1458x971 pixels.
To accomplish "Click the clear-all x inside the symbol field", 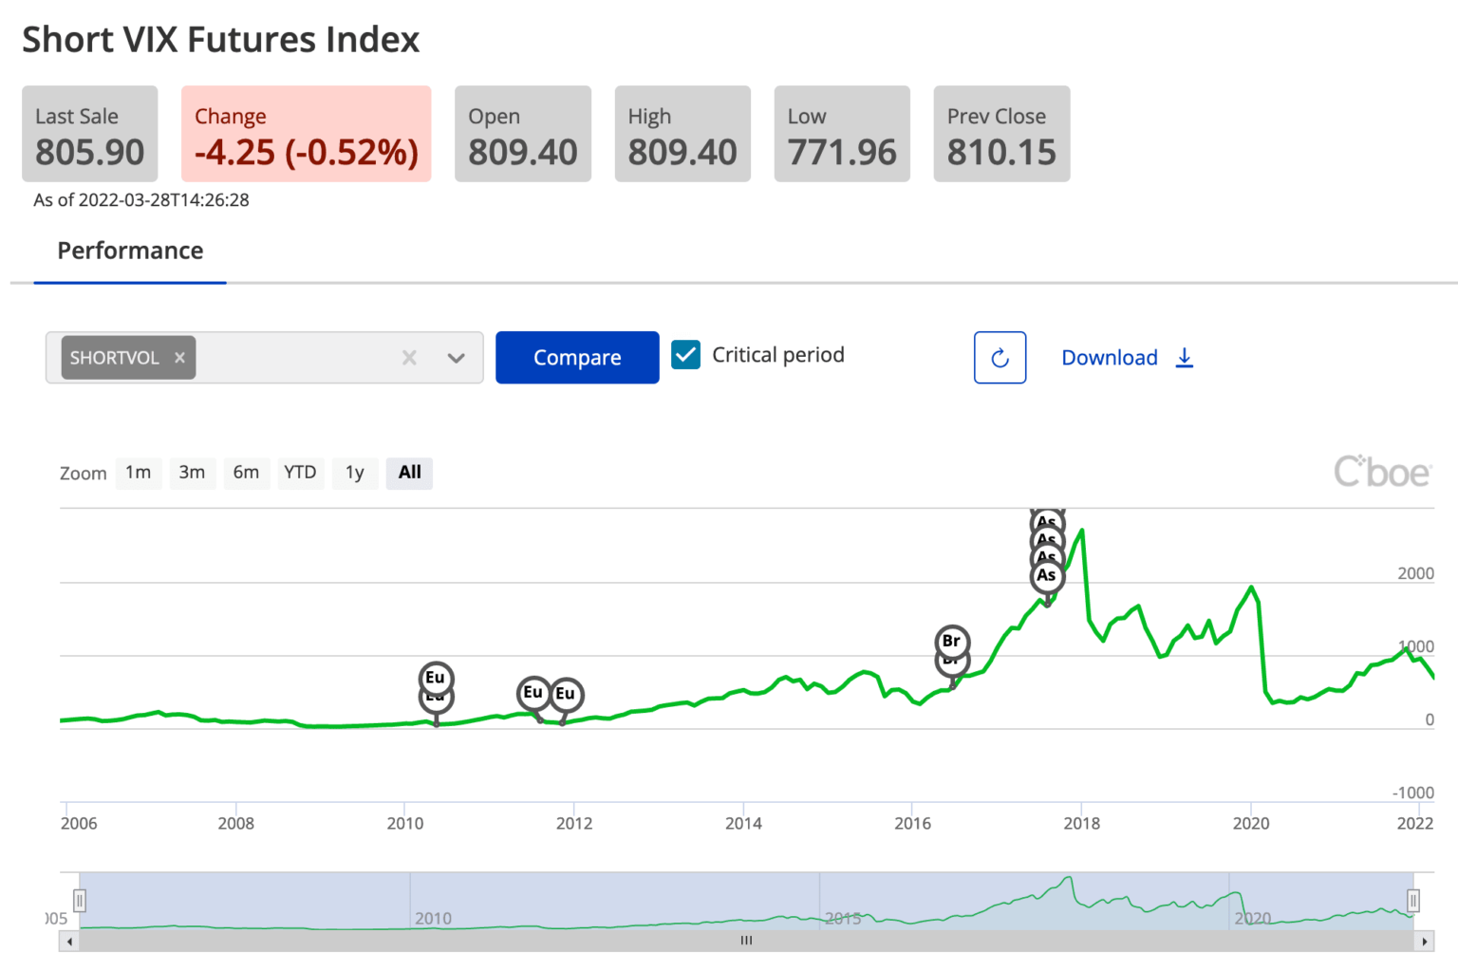I will pyautogui.click(x=409, y=358).
